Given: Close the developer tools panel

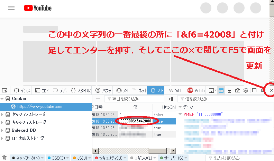Looking at the screenshot, I should click(271, 90).
